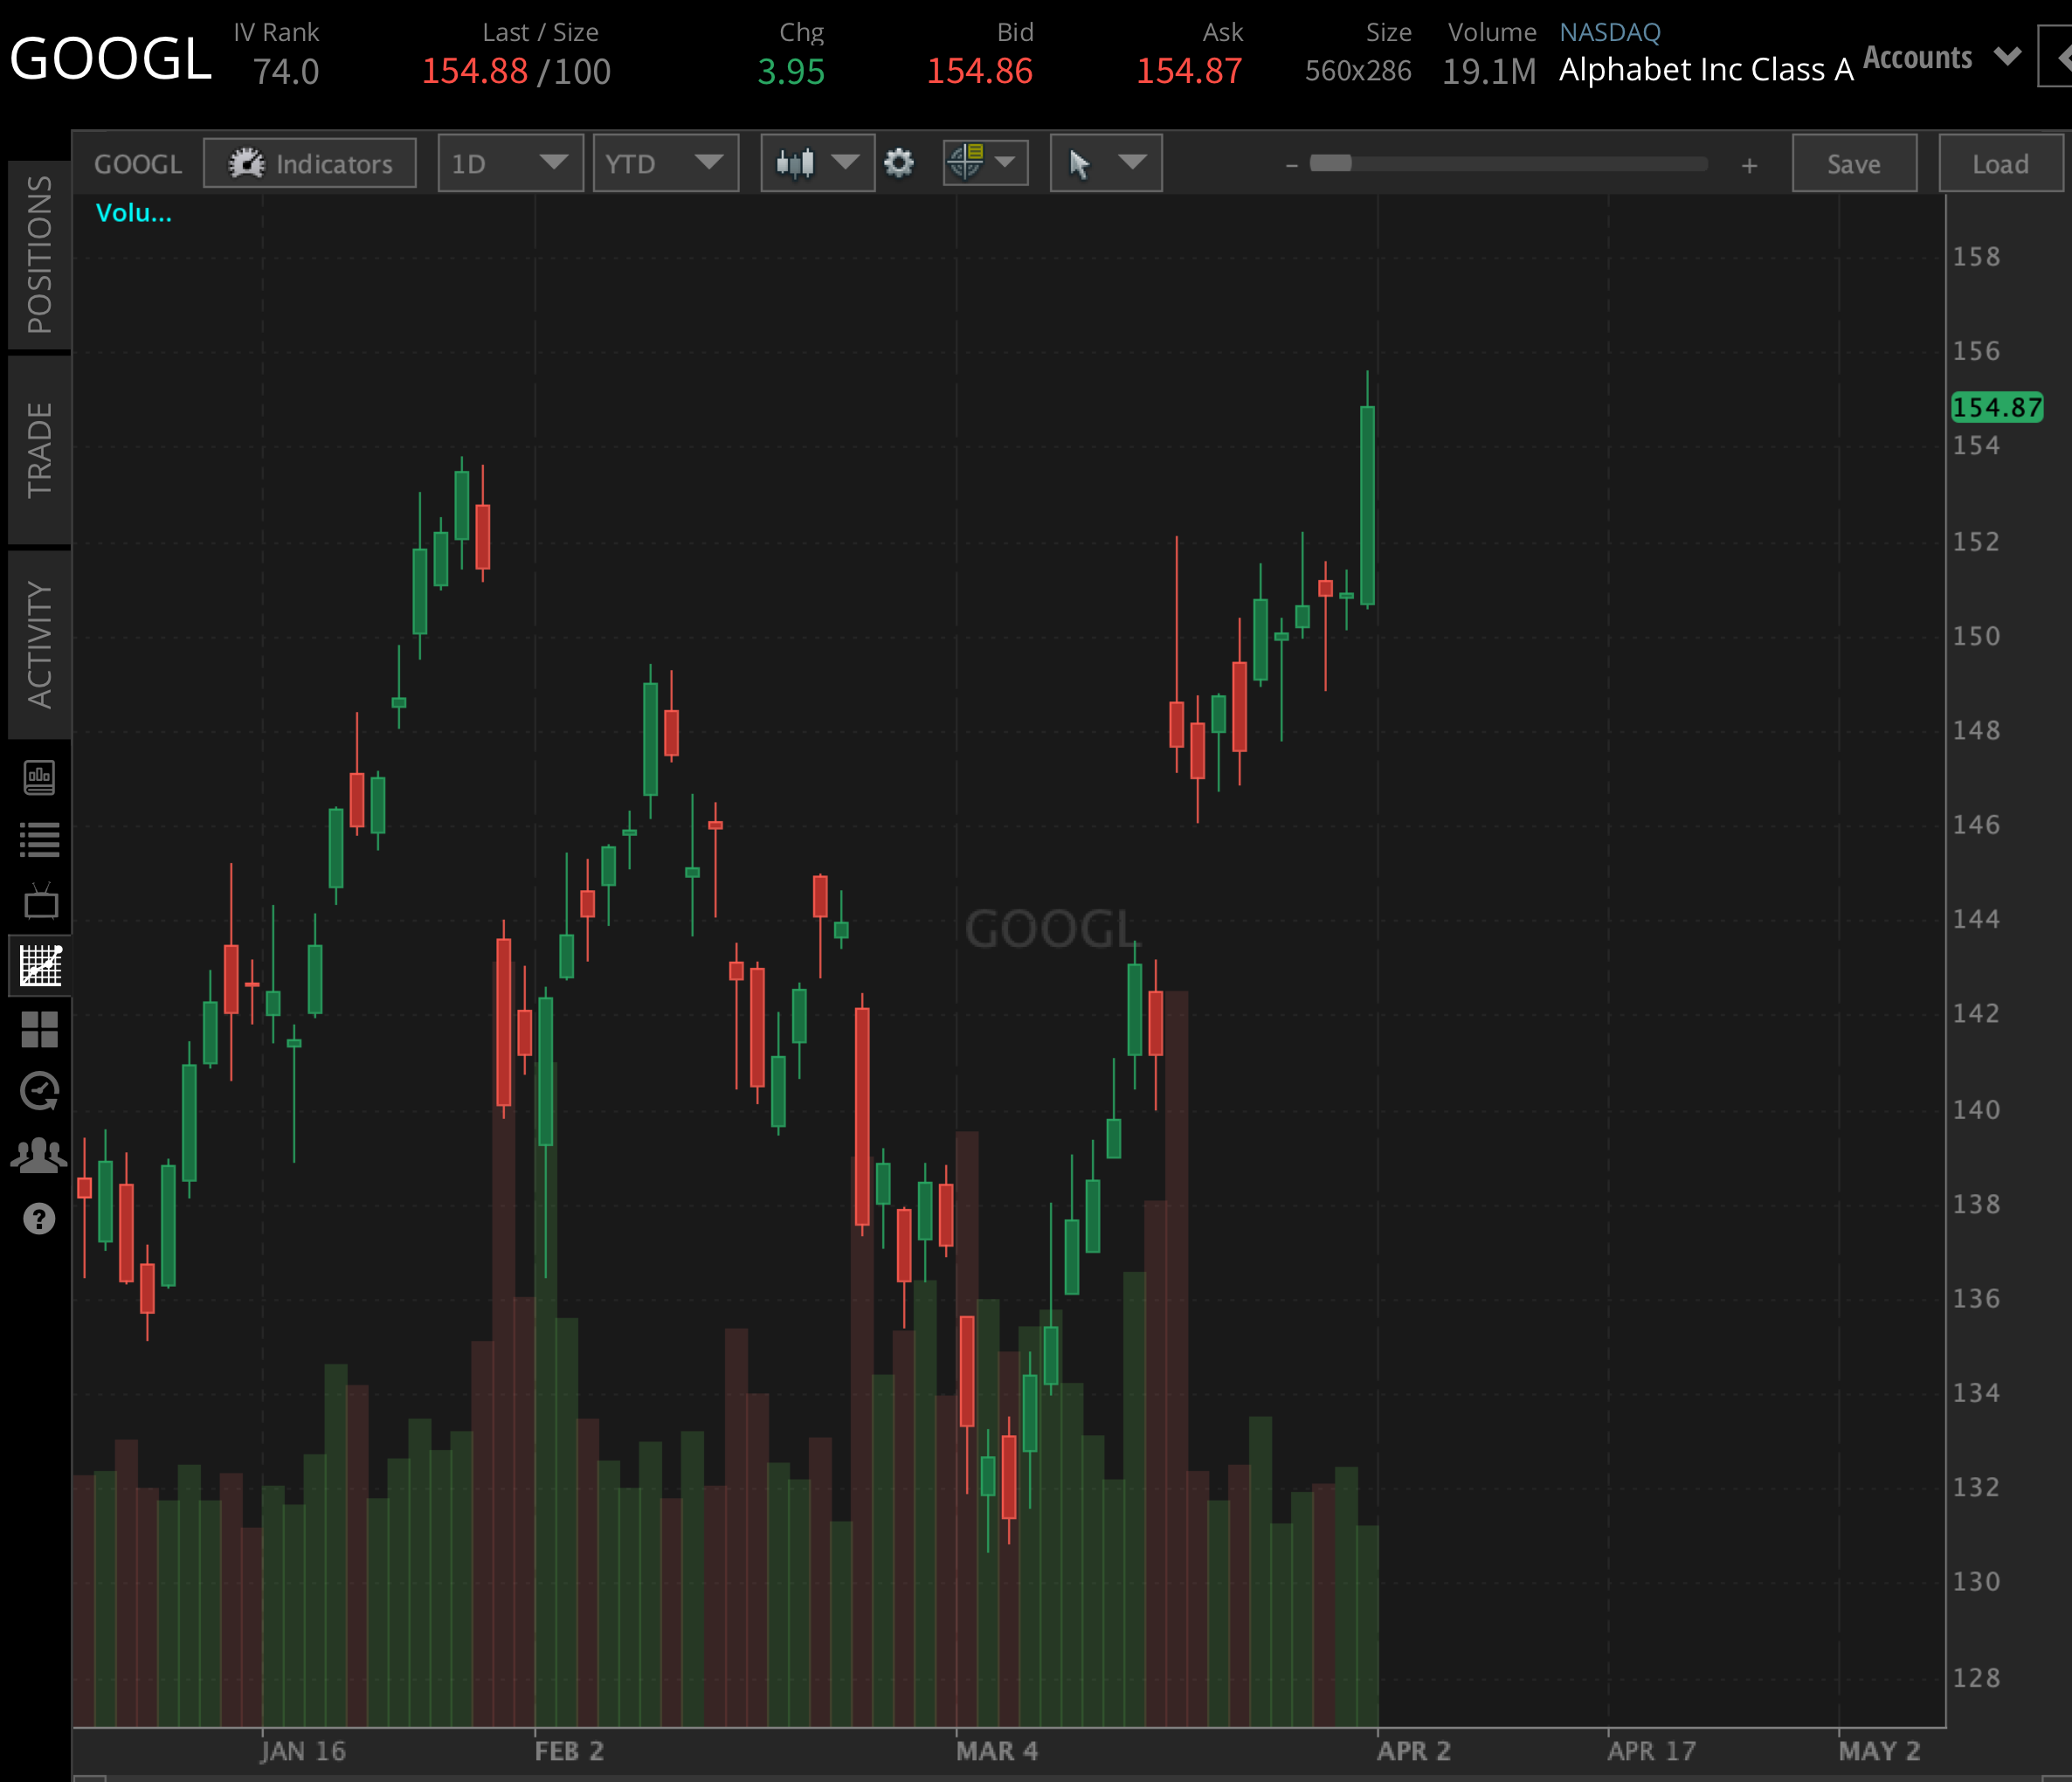Expand the Accounts dropdown
2072x1782 pixels.
click(x=1940, y=57)
